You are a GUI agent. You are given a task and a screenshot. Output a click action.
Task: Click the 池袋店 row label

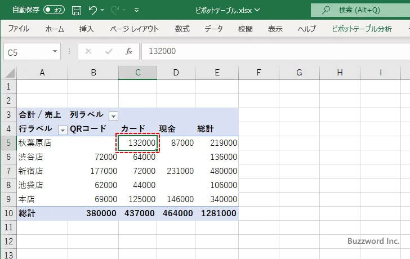coord(42,185)
